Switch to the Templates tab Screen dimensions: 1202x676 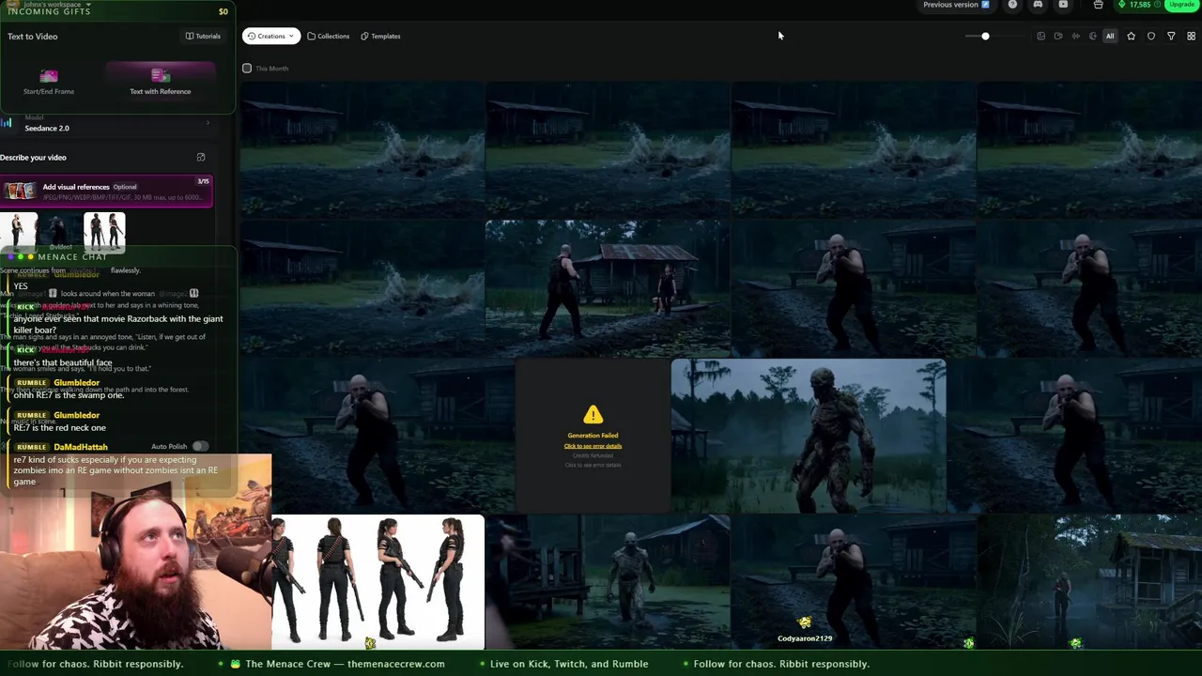(x=380, y=36)
